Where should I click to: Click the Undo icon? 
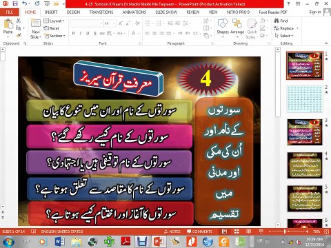pyautogui.click(x=25, y=3)
